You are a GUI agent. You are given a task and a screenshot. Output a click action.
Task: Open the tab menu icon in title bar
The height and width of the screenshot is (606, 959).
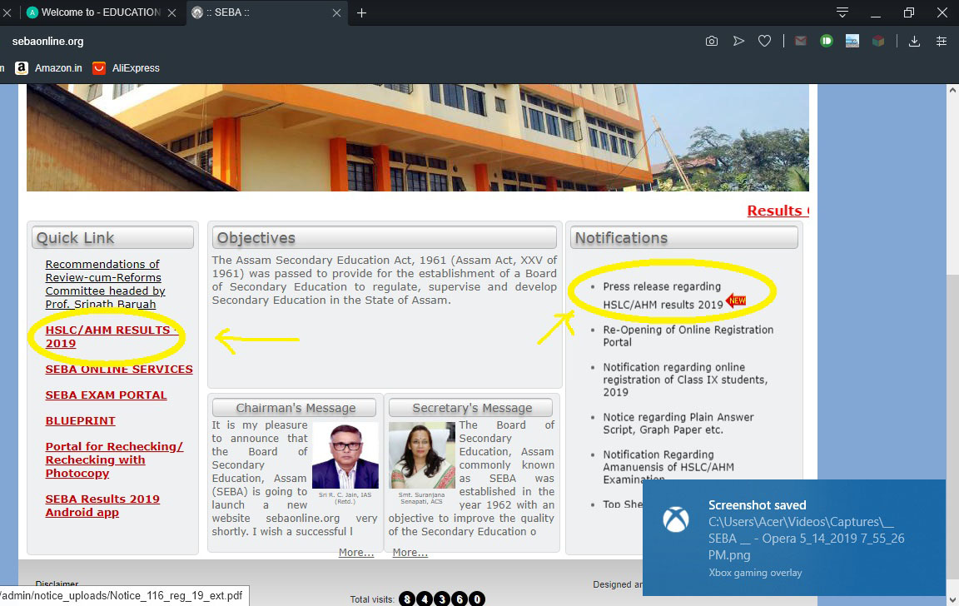click(842, 12)
